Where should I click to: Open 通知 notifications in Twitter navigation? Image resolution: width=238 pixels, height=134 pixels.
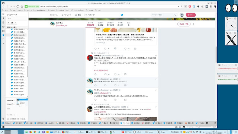(78, 15)
